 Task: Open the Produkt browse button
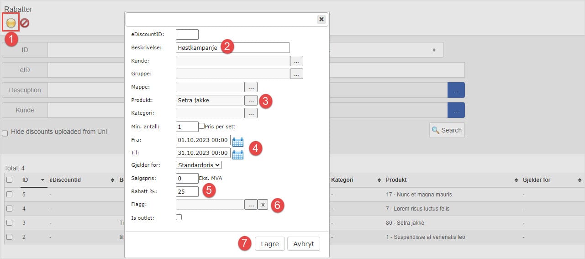pos(251,100)
